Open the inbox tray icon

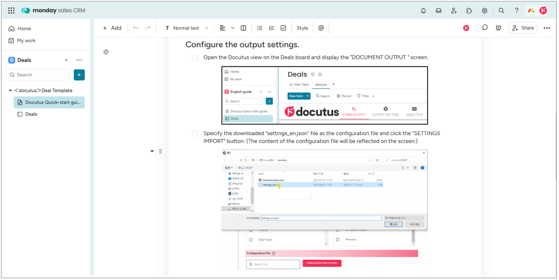(438, 11)
